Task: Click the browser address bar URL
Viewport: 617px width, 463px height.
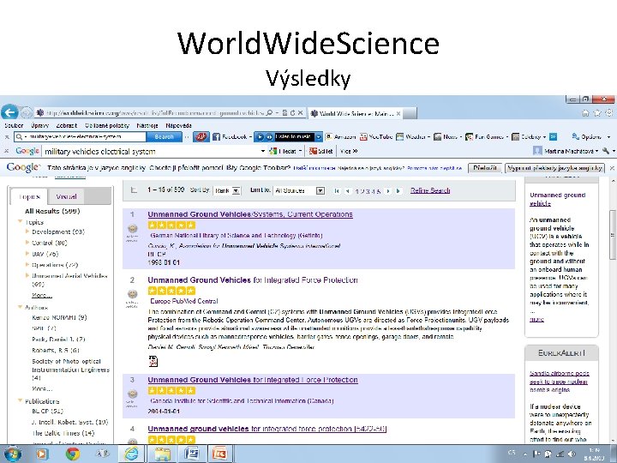Action: point(154,113)
